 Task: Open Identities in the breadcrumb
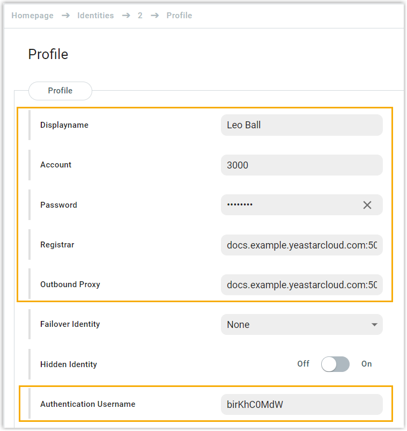95,16
